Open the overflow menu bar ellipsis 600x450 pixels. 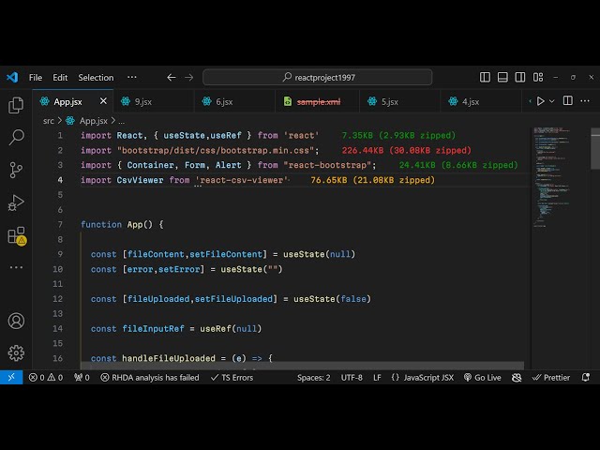pyautogui.click(x=132, y=78)
